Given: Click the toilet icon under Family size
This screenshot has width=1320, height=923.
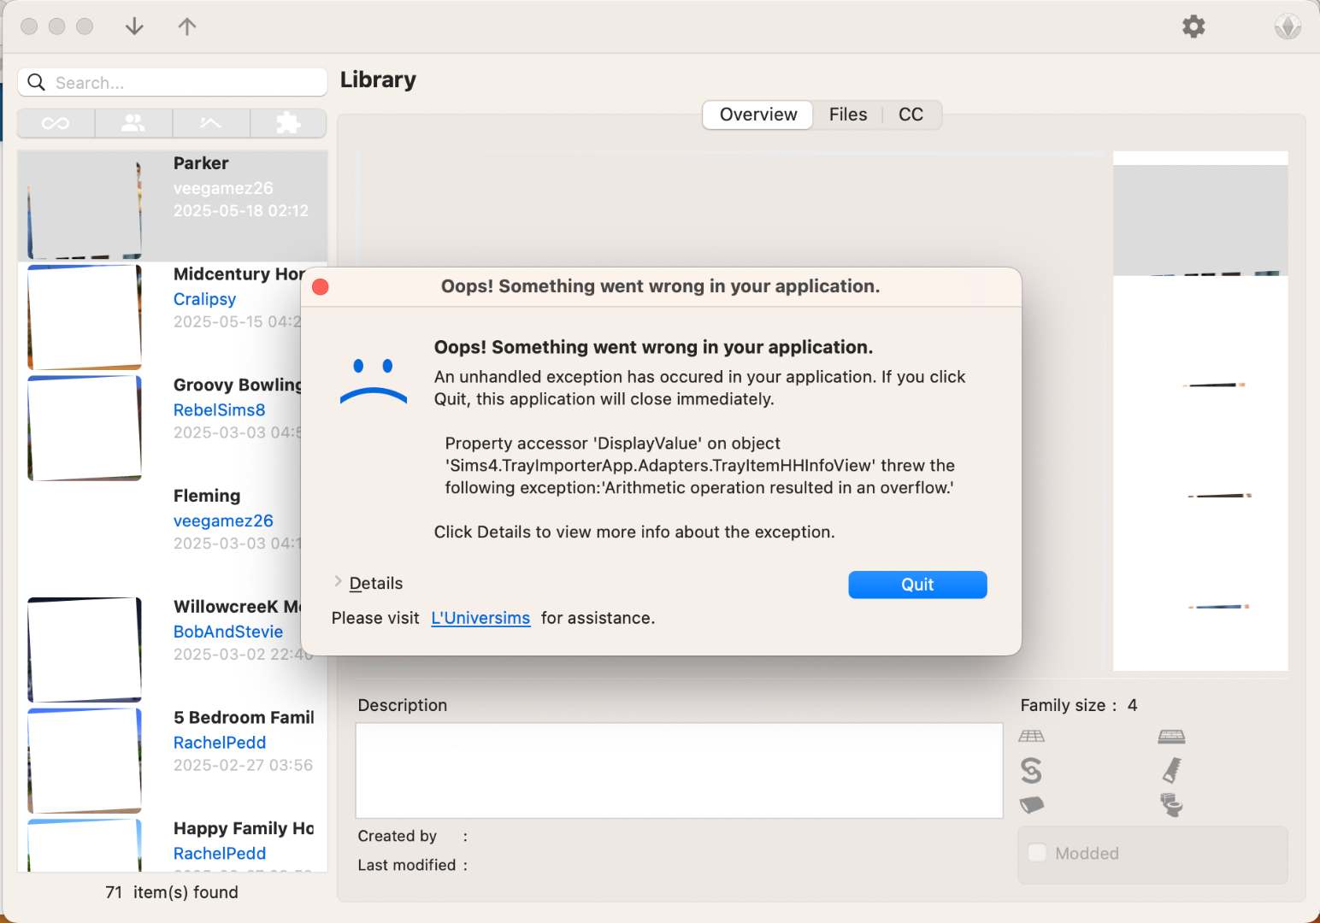Looking at the screenshot, I should (x=1171, y=804).
